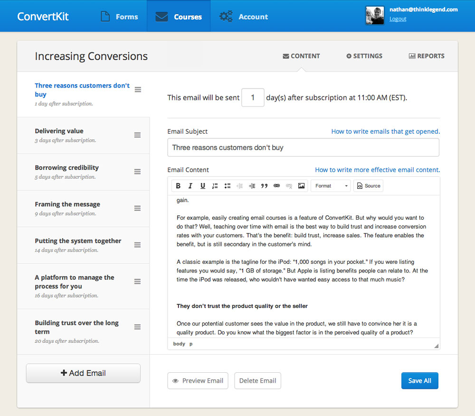475x416 pixels.
Task: Underline selected text in editor
Action: tap(203, 186)
